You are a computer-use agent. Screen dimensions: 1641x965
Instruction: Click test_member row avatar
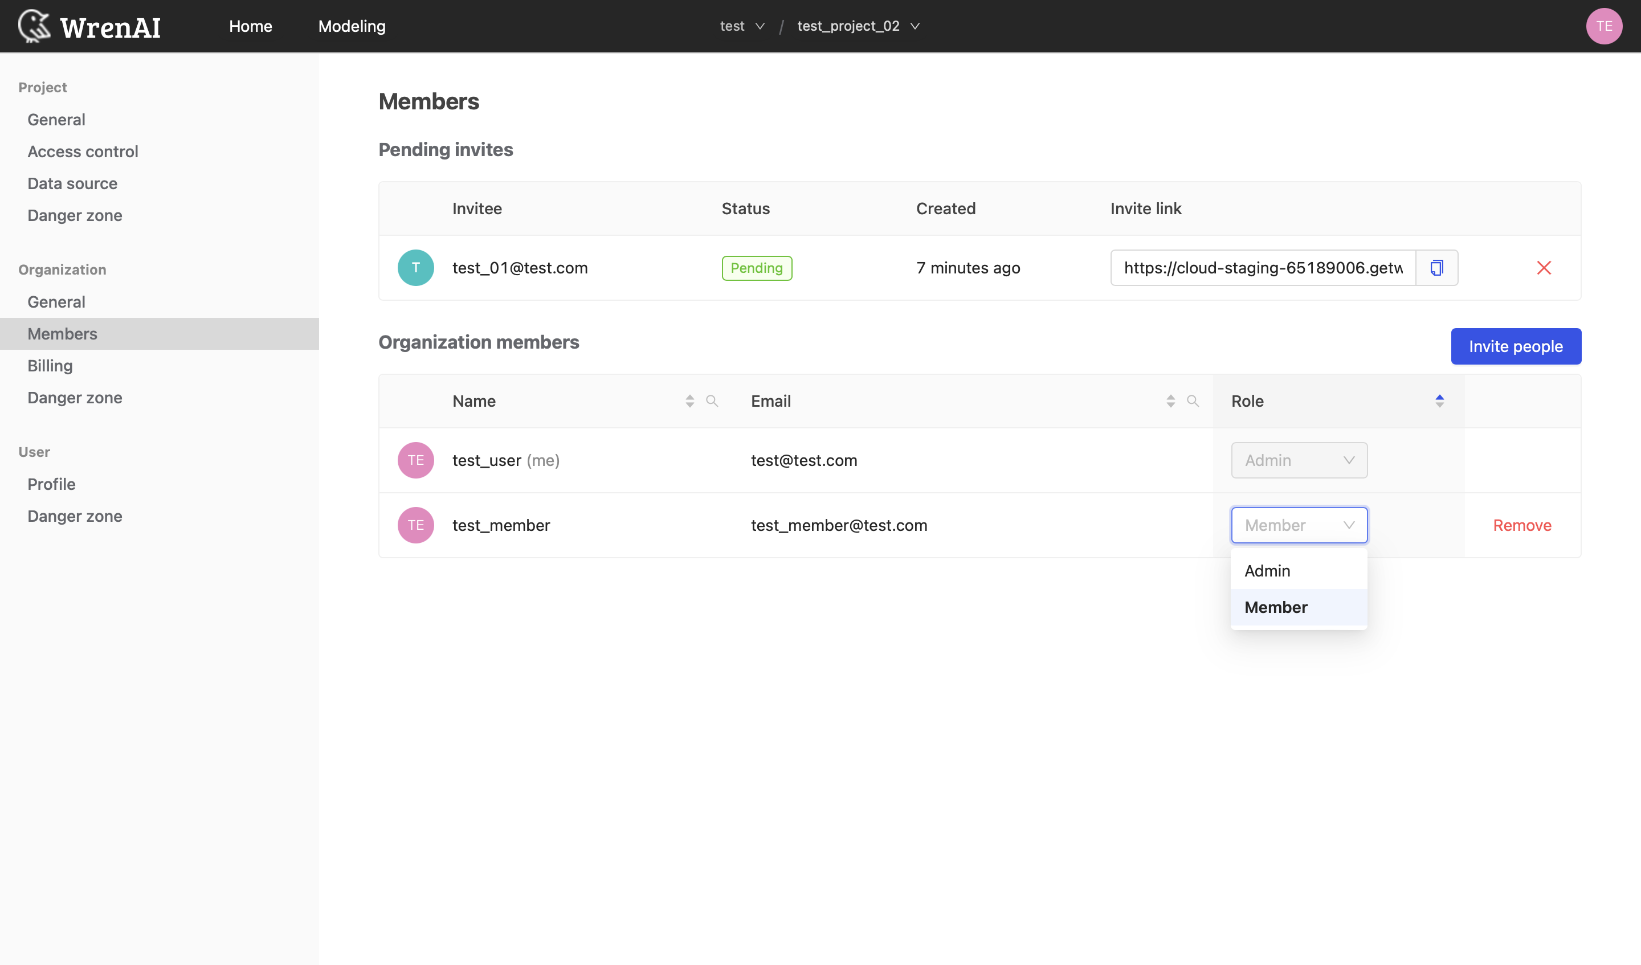[x=415, y=525]
